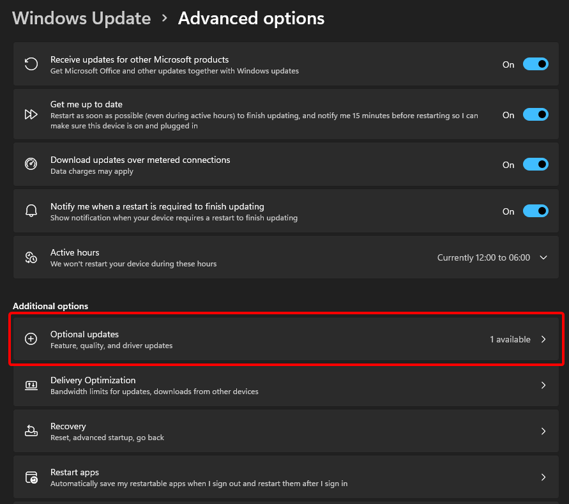
Task: Toggle Receive updates for other Microsoft products
Action: tap(535, 65)
